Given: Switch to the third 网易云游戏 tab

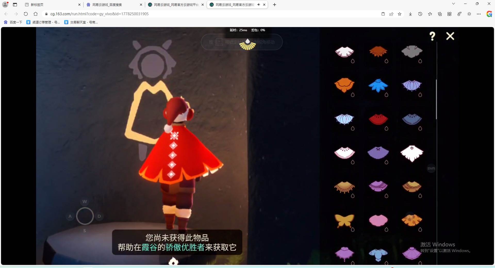Looking at the screenshot, I should click(x=176, y=5).
